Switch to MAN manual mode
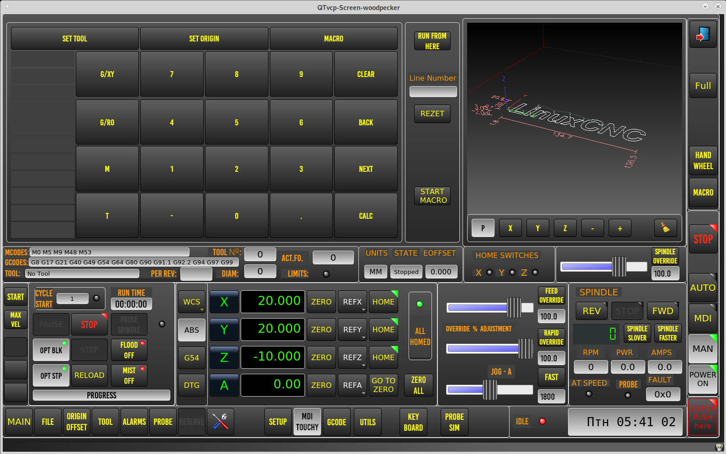Viewport: 726px width, 454px height. (703, 349)
